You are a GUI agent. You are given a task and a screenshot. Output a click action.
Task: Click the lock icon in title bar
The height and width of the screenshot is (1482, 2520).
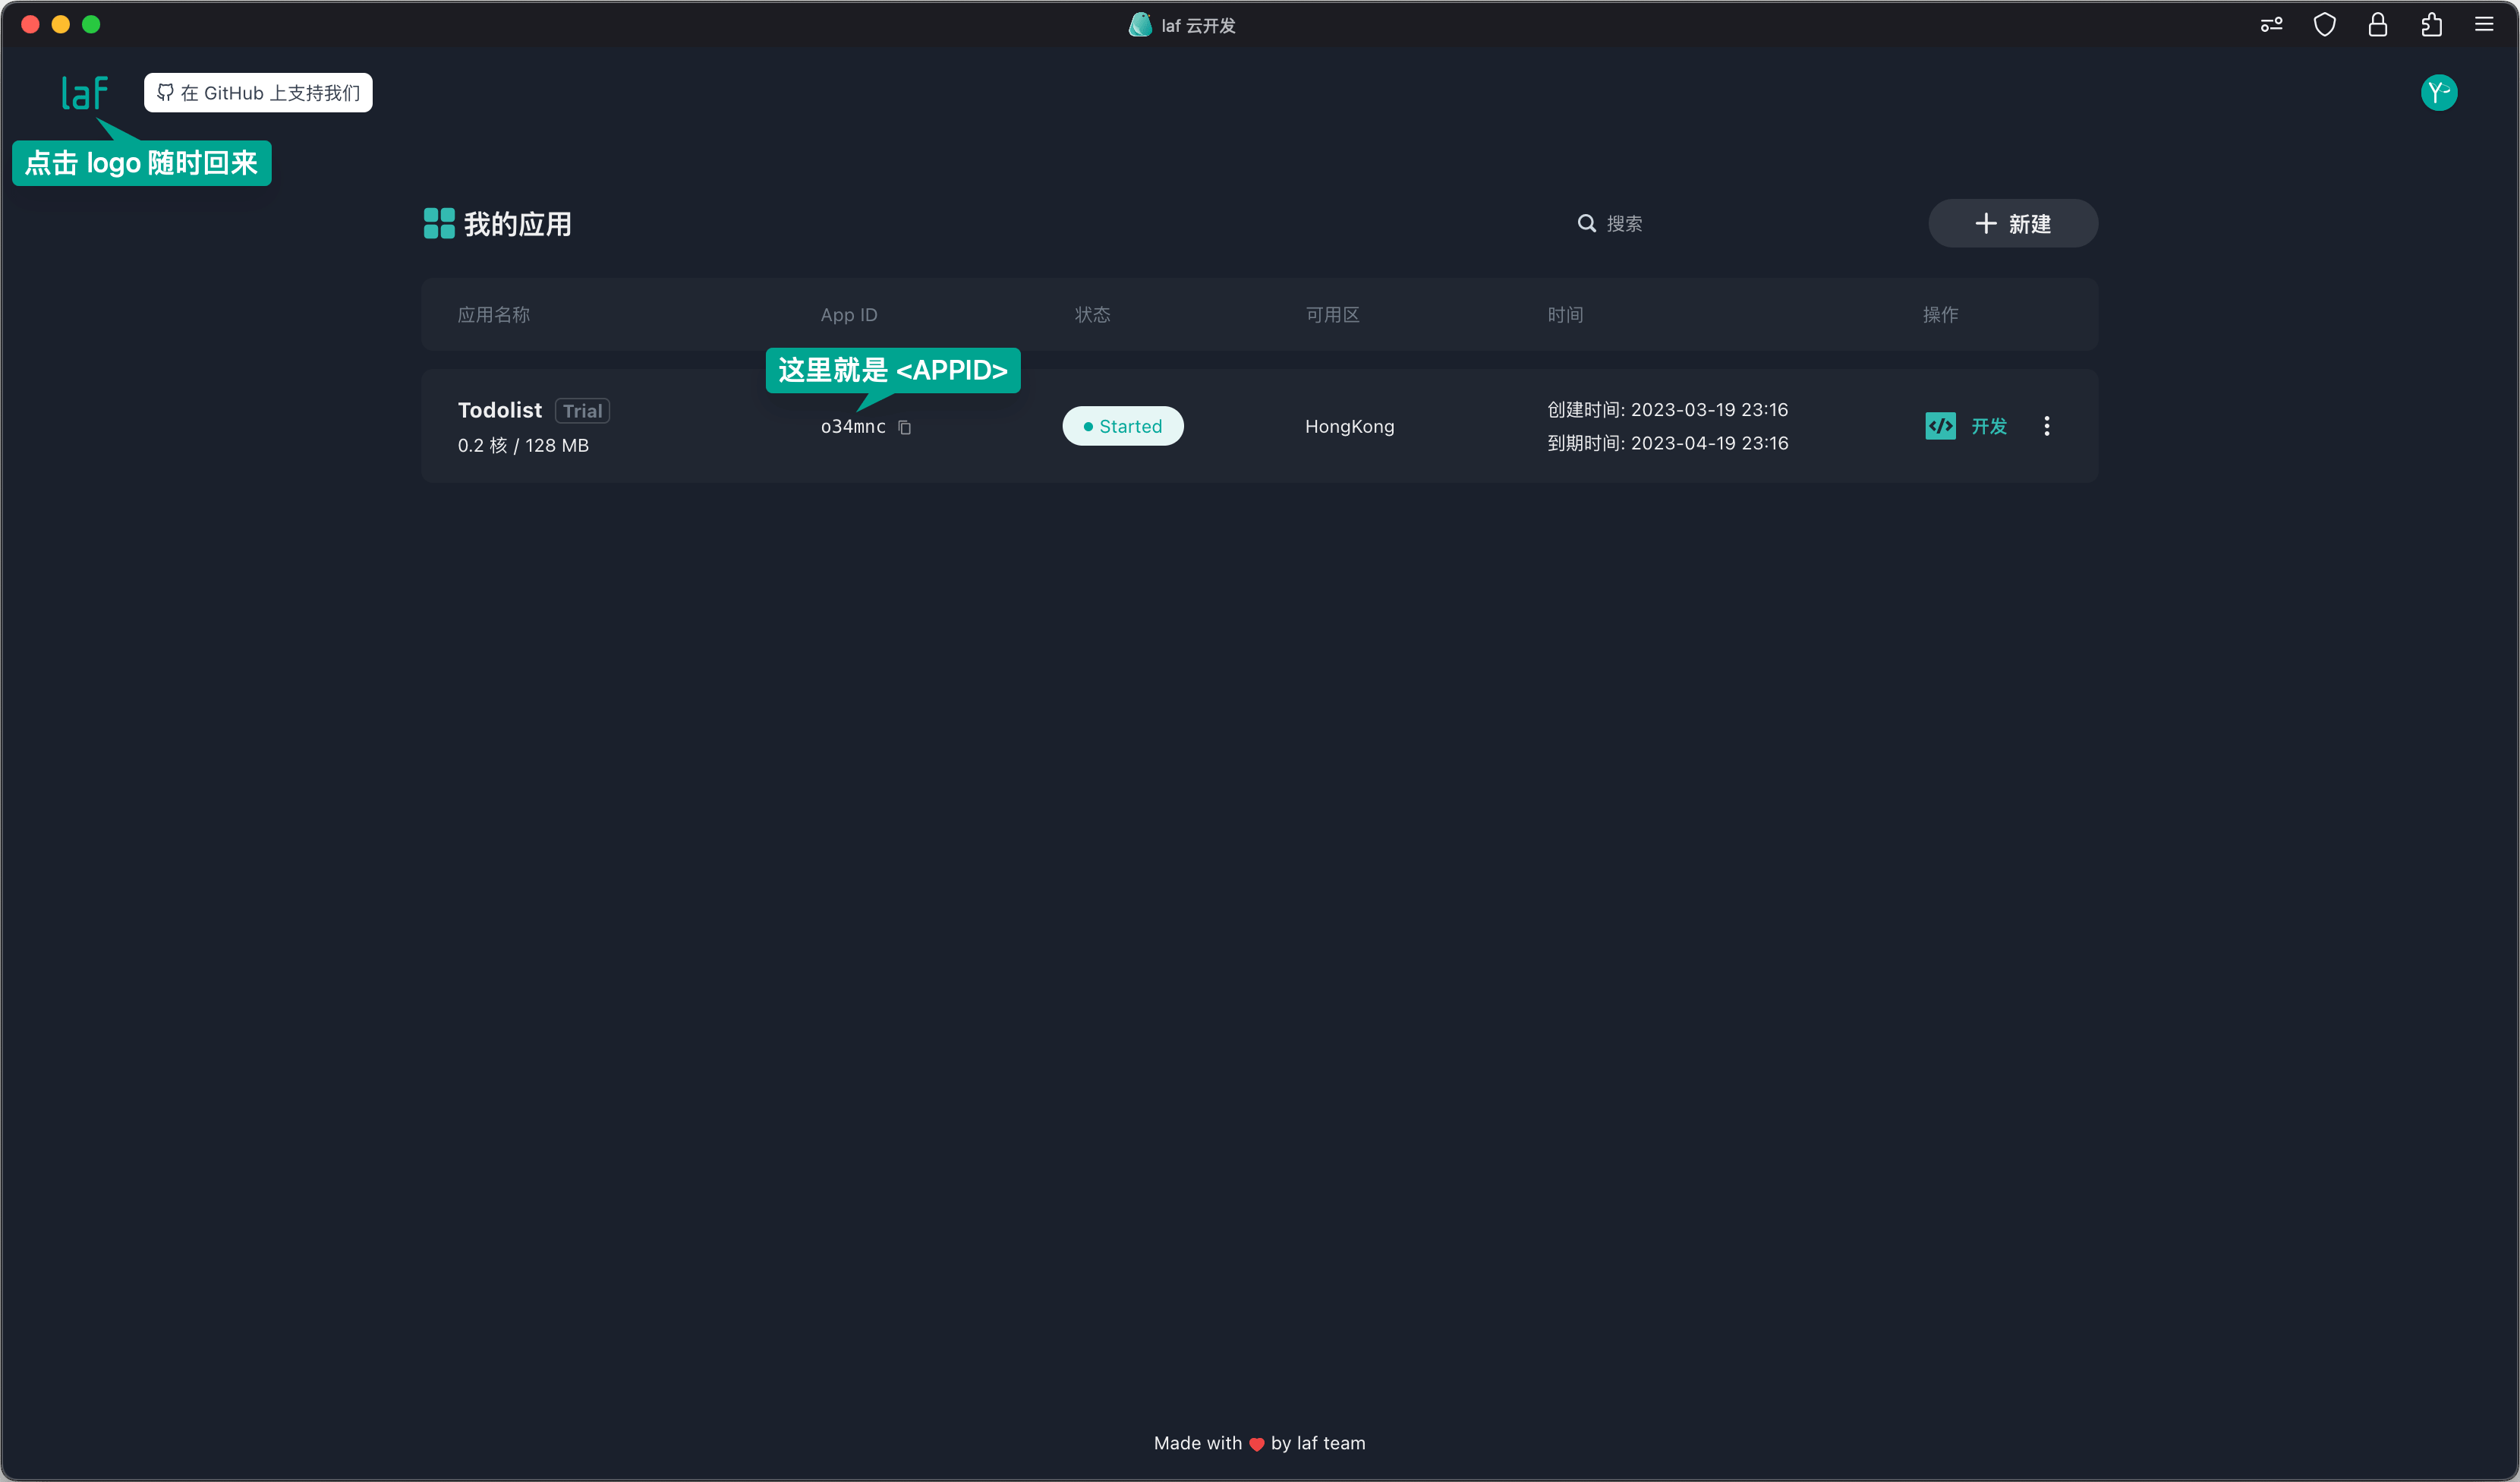point(2377,25)
